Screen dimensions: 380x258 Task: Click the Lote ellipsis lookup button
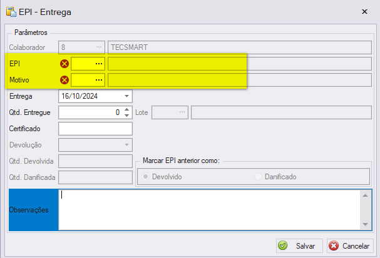coord(182,112)
